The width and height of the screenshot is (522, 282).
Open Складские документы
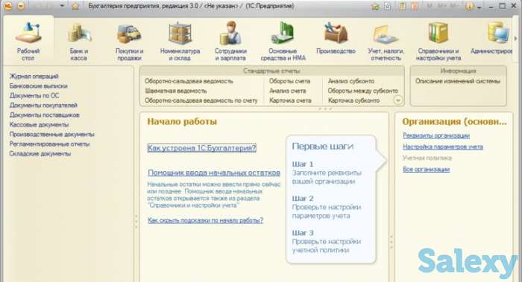[40, 153]
